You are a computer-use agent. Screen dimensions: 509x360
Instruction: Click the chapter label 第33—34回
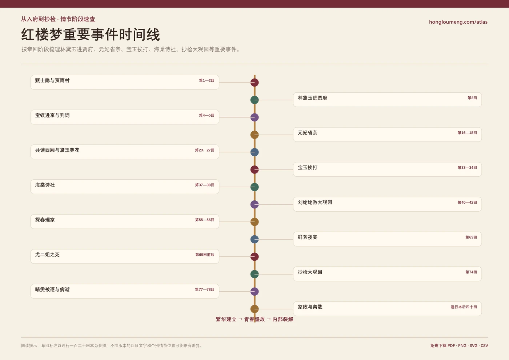[x=467, y=168]
